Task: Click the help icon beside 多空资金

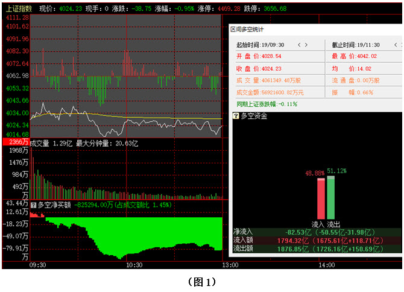Action: click(x=236, y=116)
